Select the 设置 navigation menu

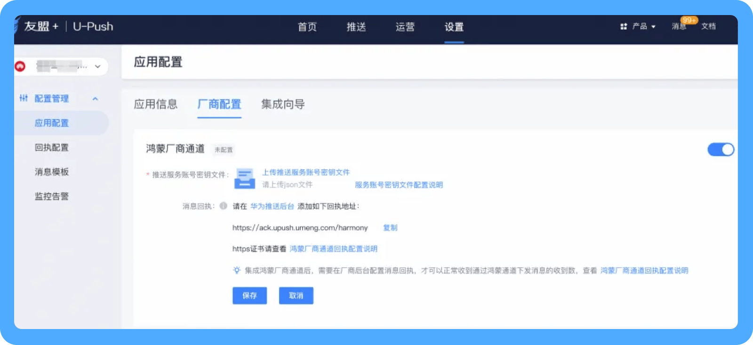click(454, 27)
